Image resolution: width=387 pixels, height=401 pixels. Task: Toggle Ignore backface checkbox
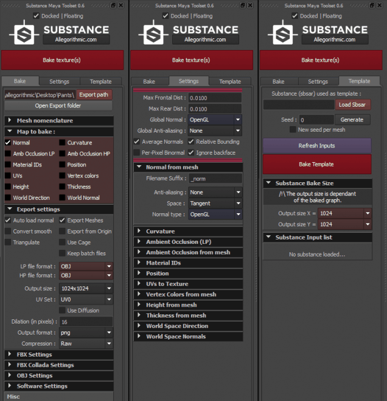(x=190, y=152)
